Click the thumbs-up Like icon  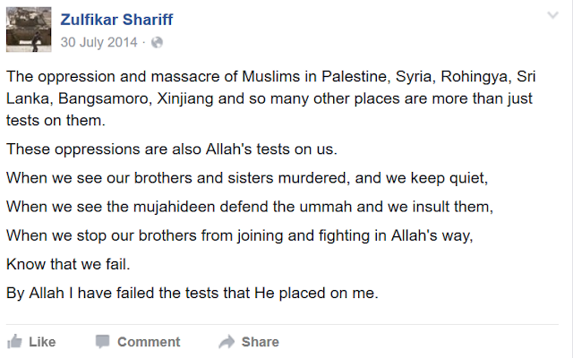(x=14, y=342)
